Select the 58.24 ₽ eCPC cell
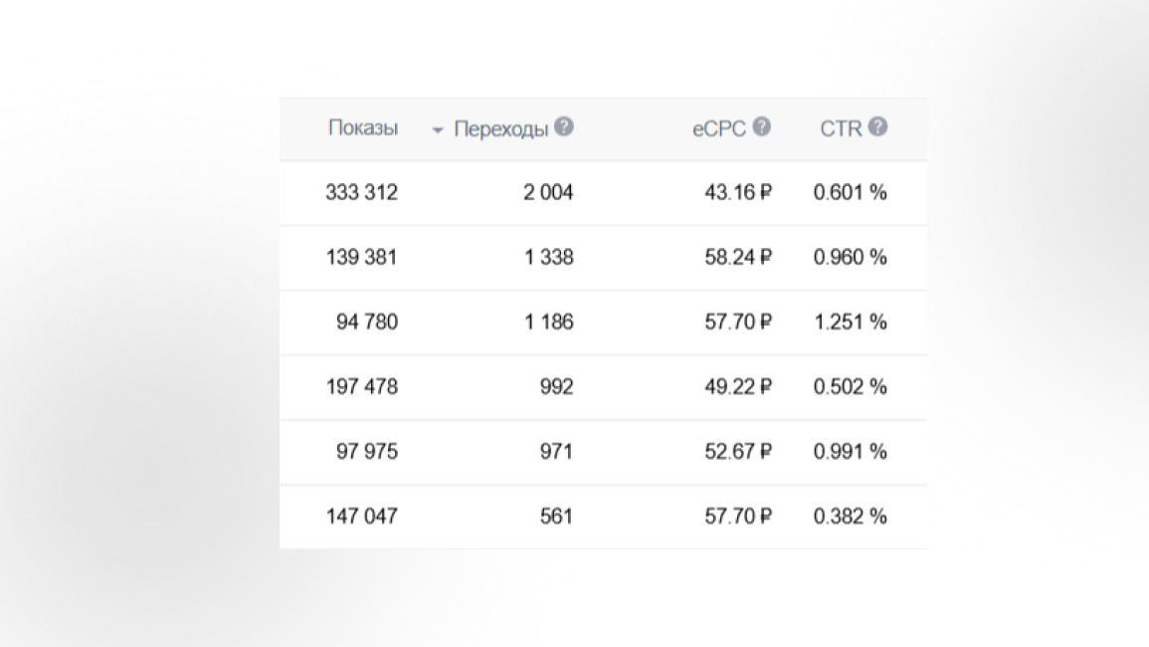The image size is (1149, 647). [x=737, y=258]
